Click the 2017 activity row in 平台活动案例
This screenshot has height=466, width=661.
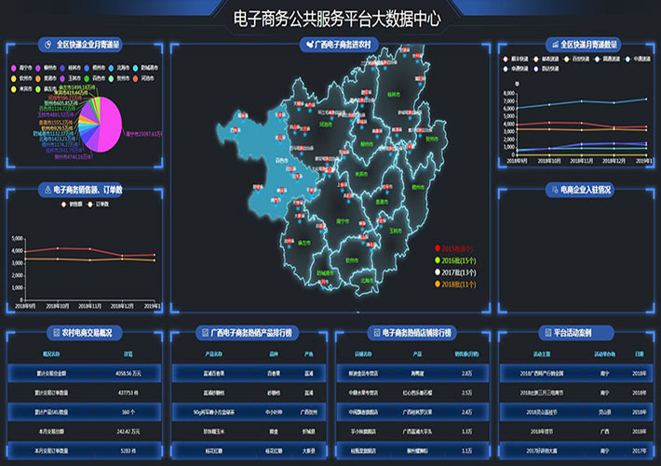[x=577, y=451]
